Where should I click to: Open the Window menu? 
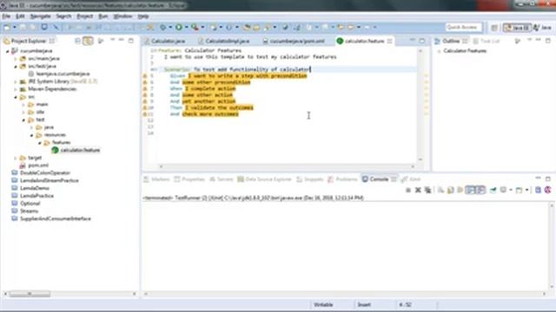pyautogui.click(x=122, y=16)
